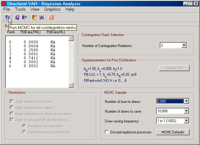The image size is (200, 145).
Task: Click the MCMC Defaults button
Action: click(173, 132)
